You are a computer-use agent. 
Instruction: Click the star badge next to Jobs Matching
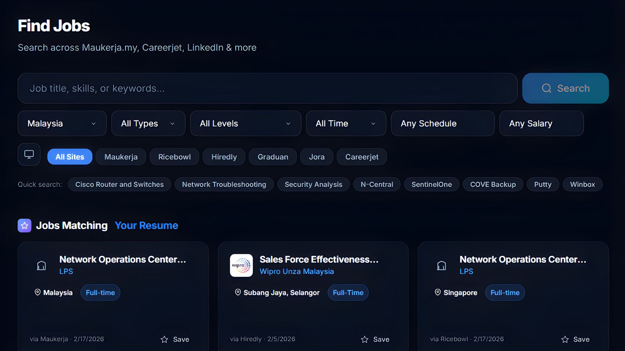(24, 225)
